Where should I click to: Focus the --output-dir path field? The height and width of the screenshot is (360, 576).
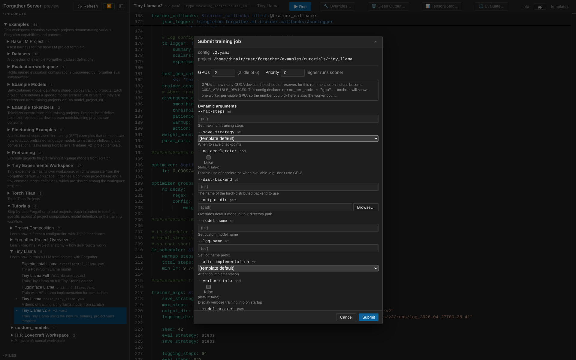click(x=275, y=207)
